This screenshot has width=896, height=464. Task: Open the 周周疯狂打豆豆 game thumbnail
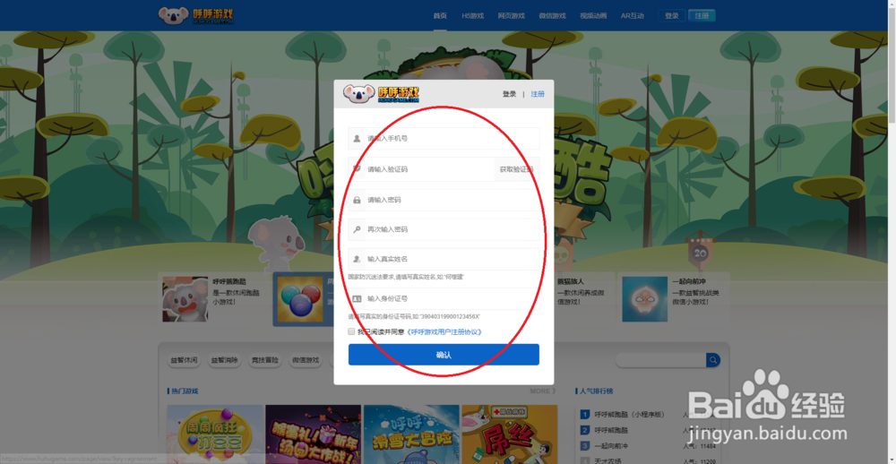pos(215,434)
